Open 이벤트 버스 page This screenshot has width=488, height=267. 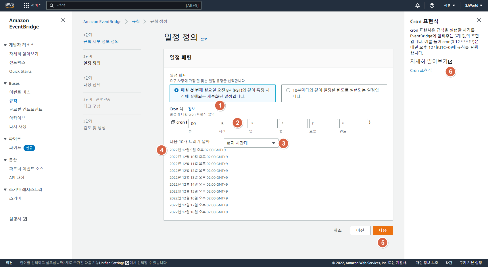[x=20, y=92]
